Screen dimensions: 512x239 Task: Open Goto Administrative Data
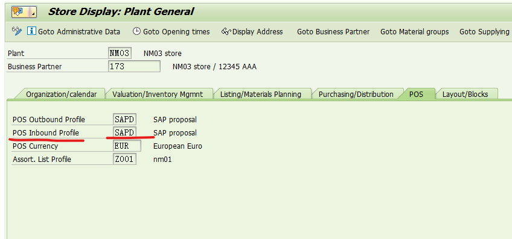(x=79, y=31)
